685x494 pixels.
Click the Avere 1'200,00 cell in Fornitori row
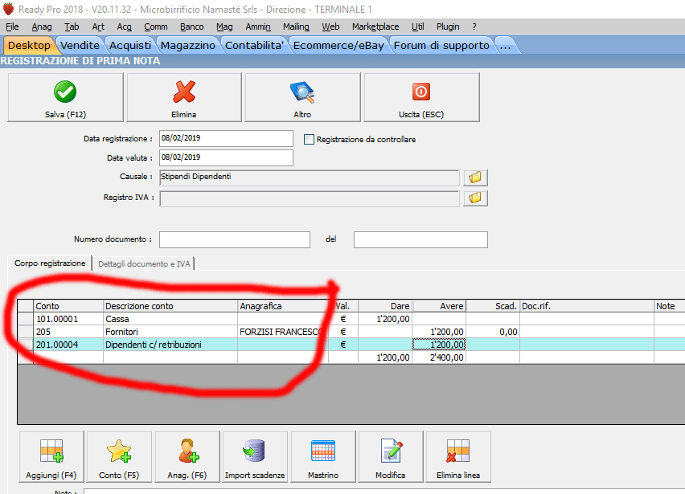439,332
